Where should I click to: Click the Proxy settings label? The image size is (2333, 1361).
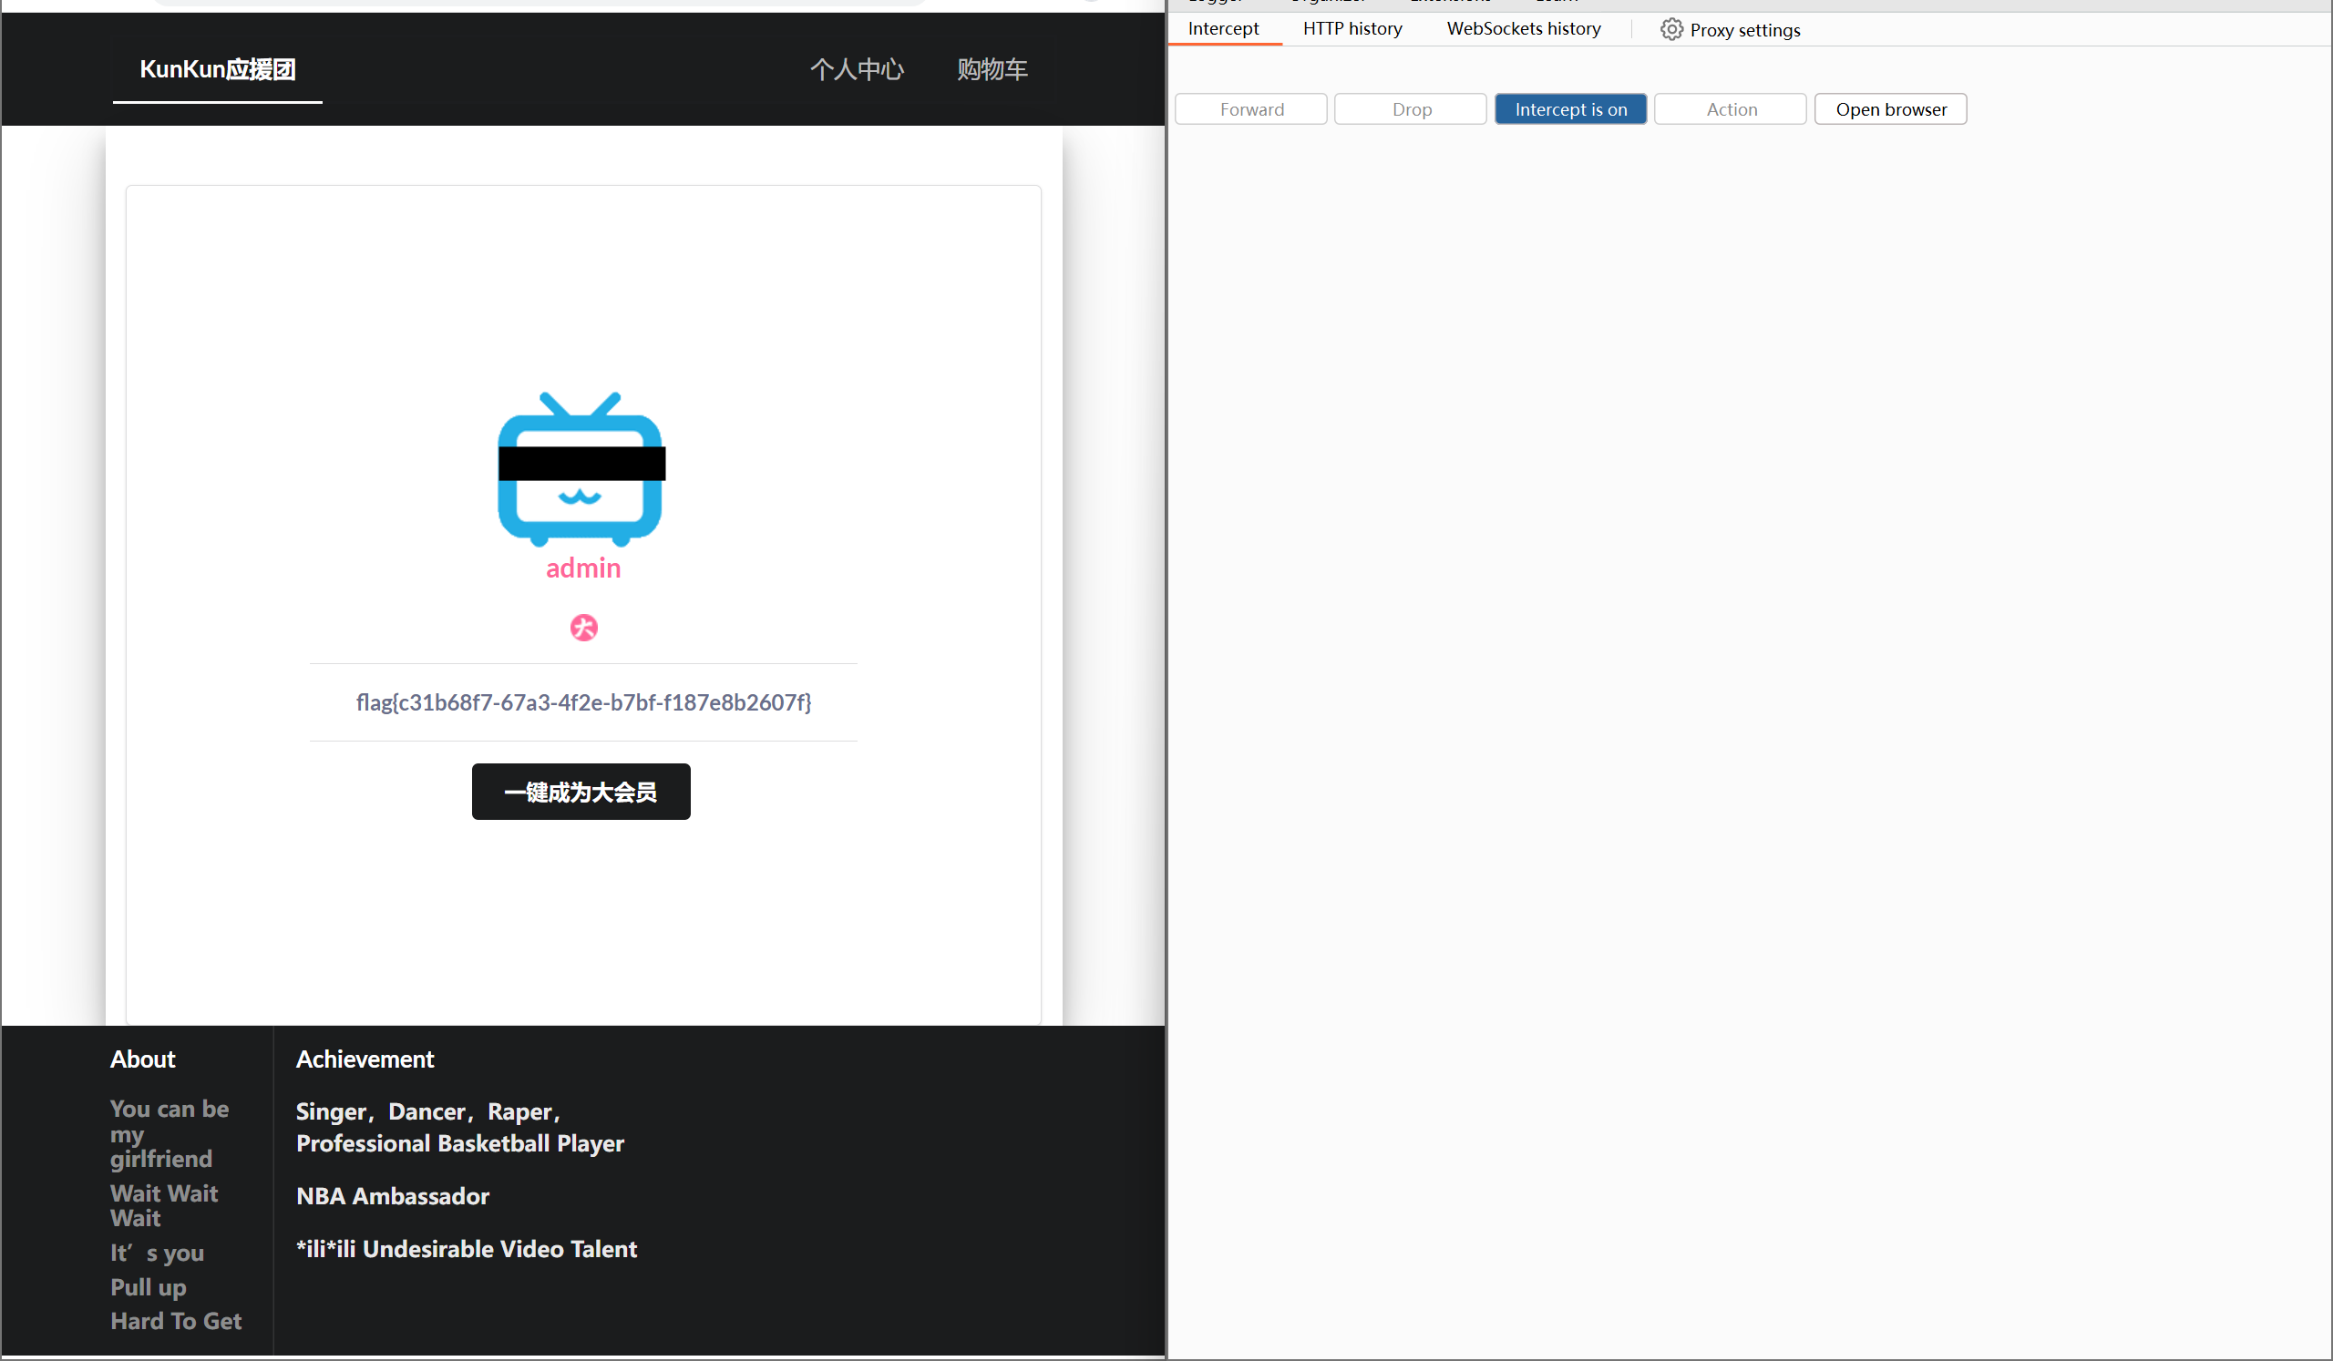pyautogui.click(x=1745, y=30)
